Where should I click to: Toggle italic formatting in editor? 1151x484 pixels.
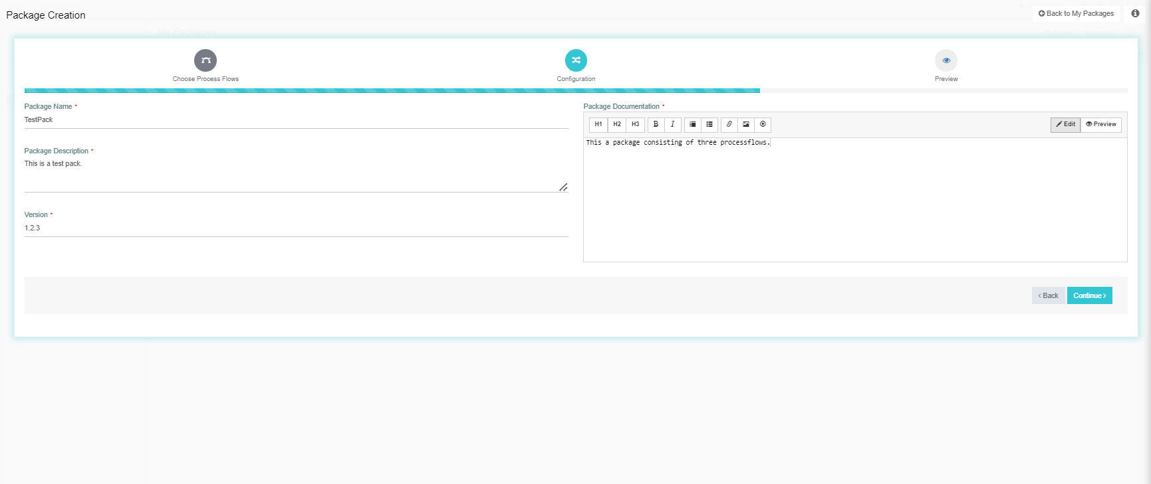[x=672, y=125]
